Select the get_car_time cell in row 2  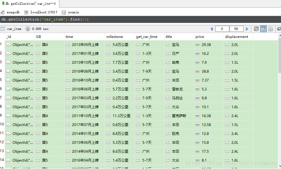149,53
